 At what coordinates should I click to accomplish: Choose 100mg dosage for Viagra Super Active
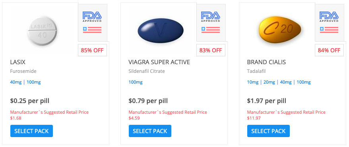pos(136,82)
